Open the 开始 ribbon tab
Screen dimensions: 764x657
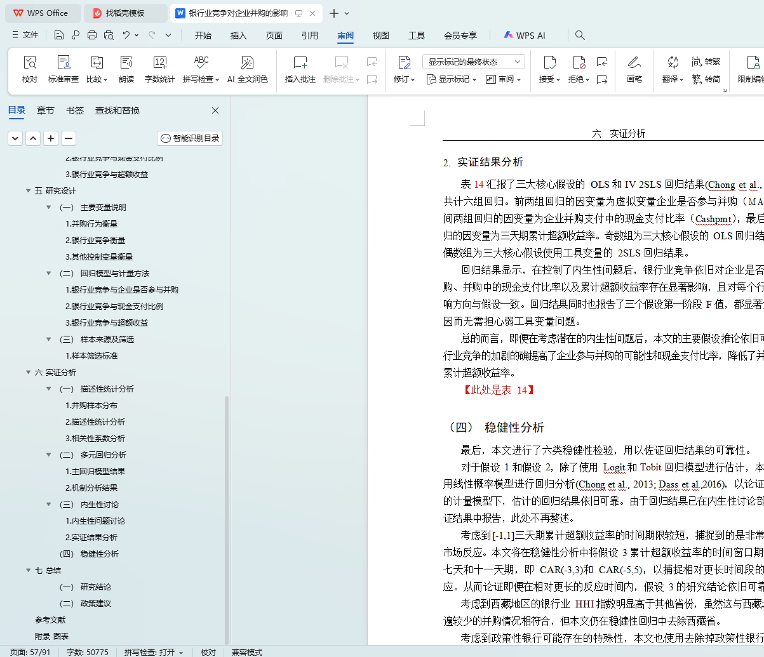tap(203, 36)
